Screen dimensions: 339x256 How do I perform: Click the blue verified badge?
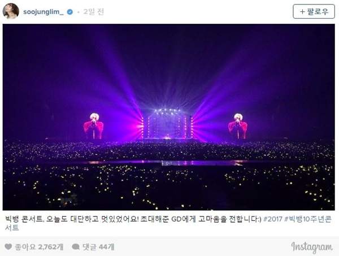click(x=70, y=12)
